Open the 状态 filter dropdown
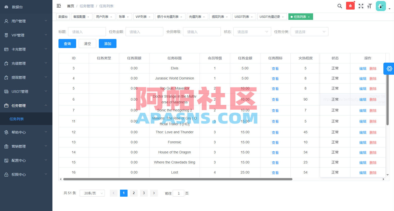 [x=252, y=32]
